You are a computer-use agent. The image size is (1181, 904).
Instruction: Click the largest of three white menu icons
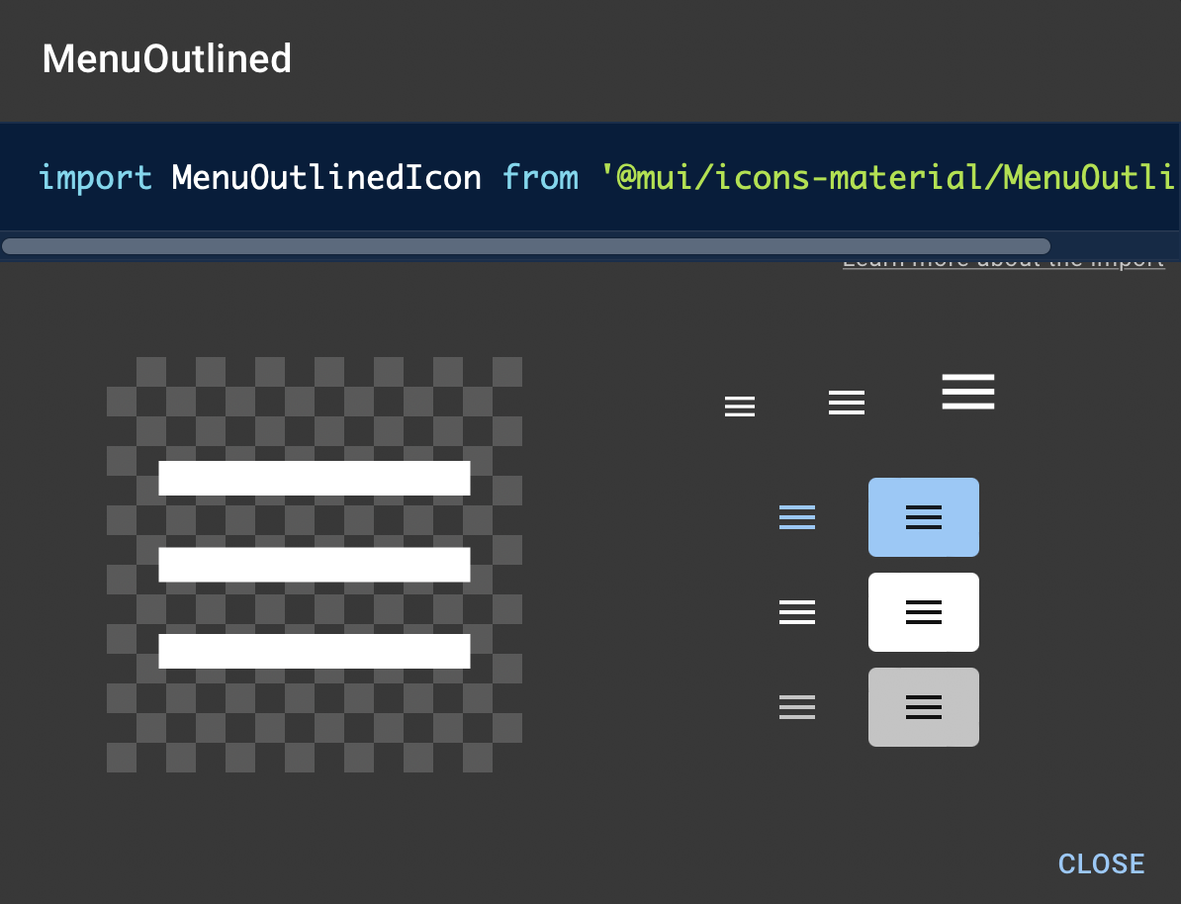(968, 392)
